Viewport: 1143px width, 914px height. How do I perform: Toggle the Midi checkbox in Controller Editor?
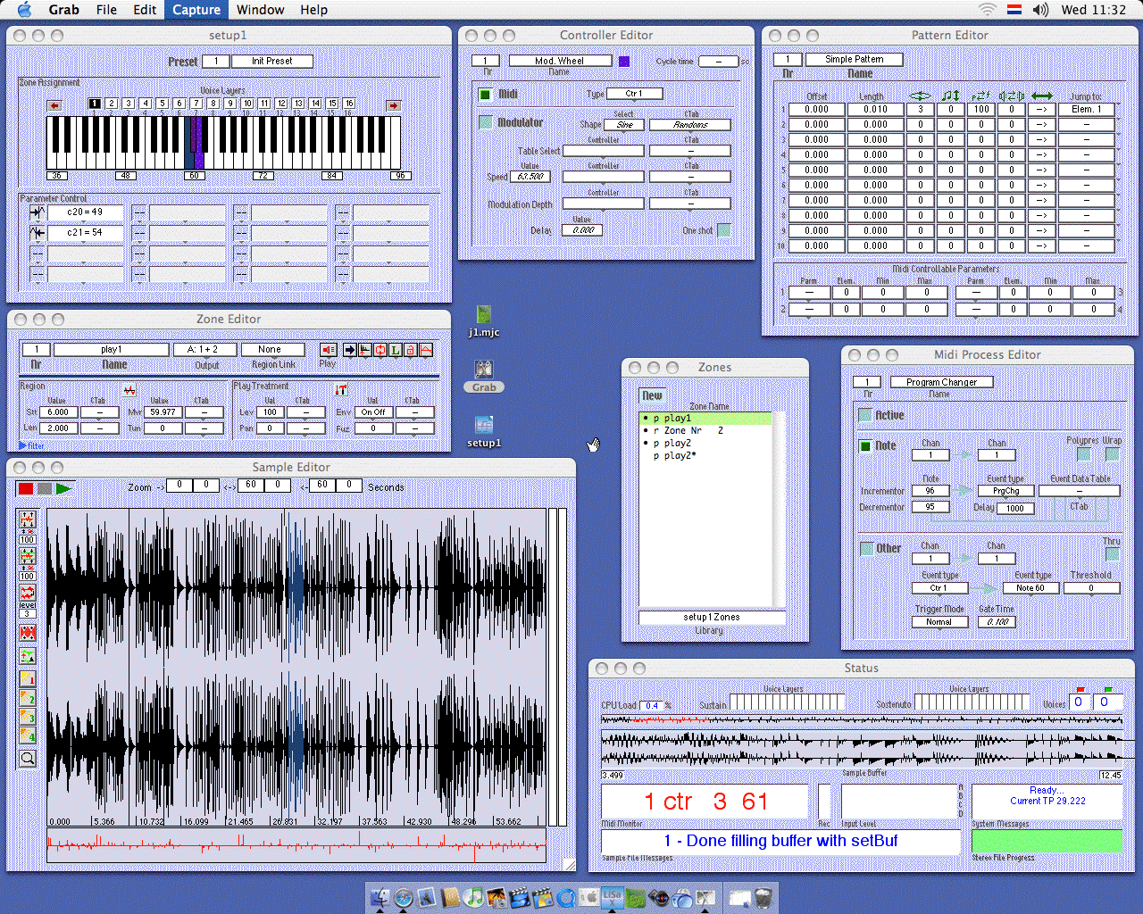pos(485,94)
